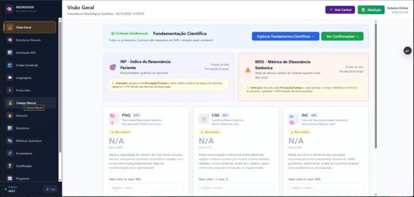Image resolution: width=414 pixels, height=197 pixels.
Task: Open Métricas Quânticas from the sidebar
Action: (x=30, y=141)
